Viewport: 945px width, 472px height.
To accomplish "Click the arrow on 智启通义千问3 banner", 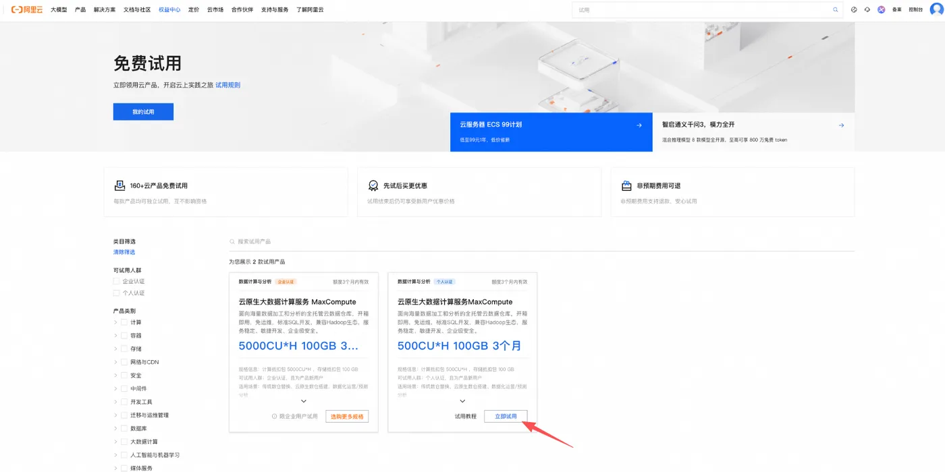I will [x=841, y=125].
